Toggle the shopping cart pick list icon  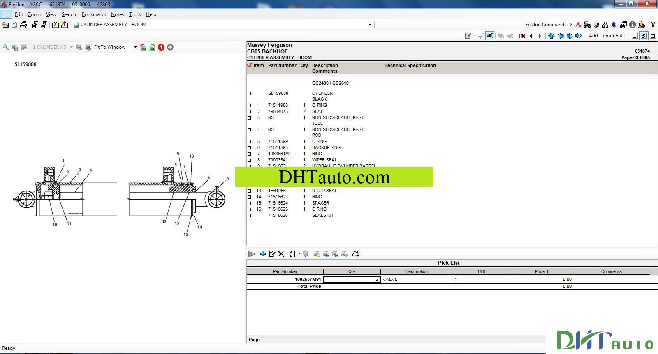(x=490, y=36)
